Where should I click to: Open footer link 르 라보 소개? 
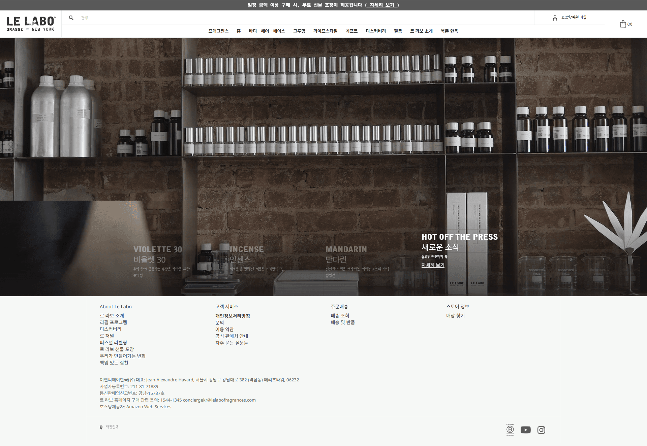click(x=112, y=315)
